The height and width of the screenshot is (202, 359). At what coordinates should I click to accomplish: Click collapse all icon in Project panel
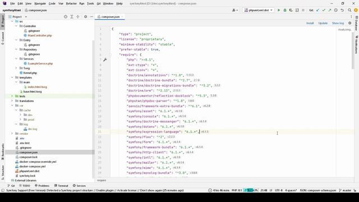(x=77, y=17)
